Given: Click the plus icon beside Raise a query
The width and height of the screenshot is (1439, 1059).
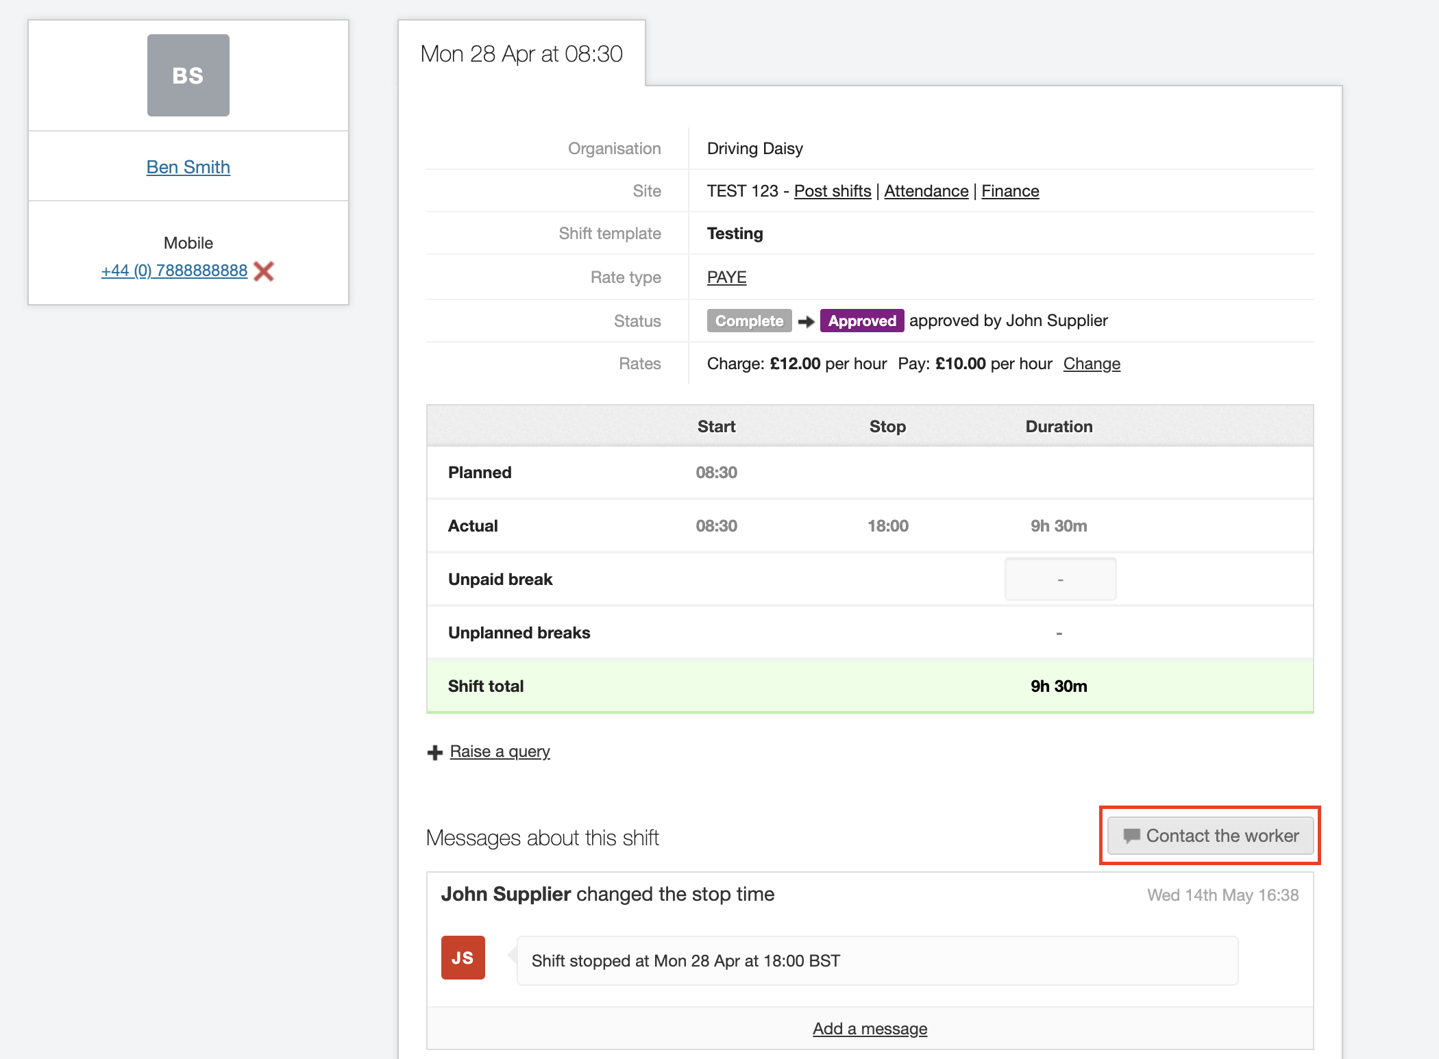Looking at the screenshot, I should pyautogui.click(x=434, y=753).
